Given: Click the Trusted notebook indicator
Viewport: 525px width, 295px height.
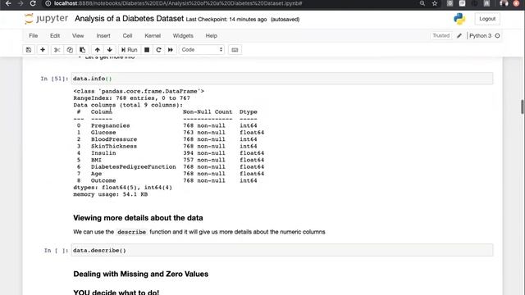Looking at the screenshot, I should coord(441,35).
